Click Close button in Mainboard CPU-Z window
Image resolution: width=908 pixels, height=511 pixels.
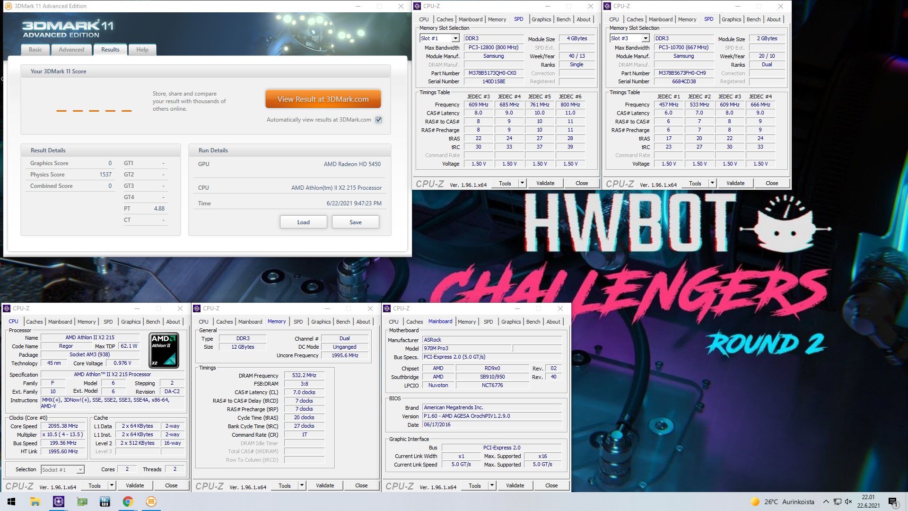point(551,485)
